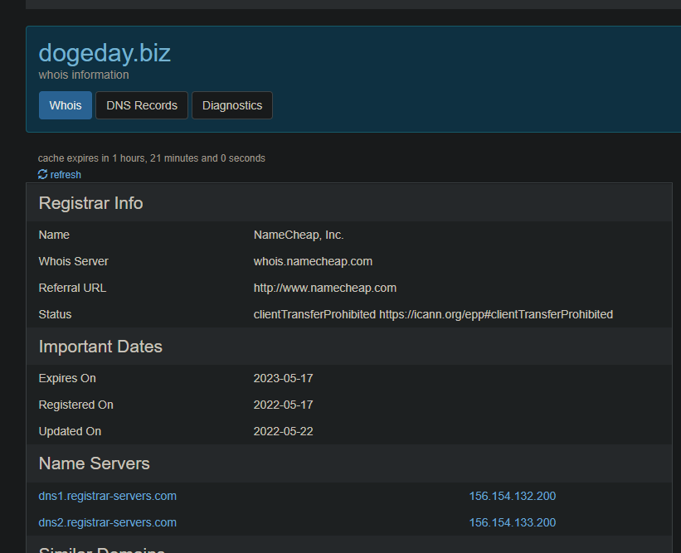Open the Diagnostics tab
681x553 pixels.
pos(232,105)
